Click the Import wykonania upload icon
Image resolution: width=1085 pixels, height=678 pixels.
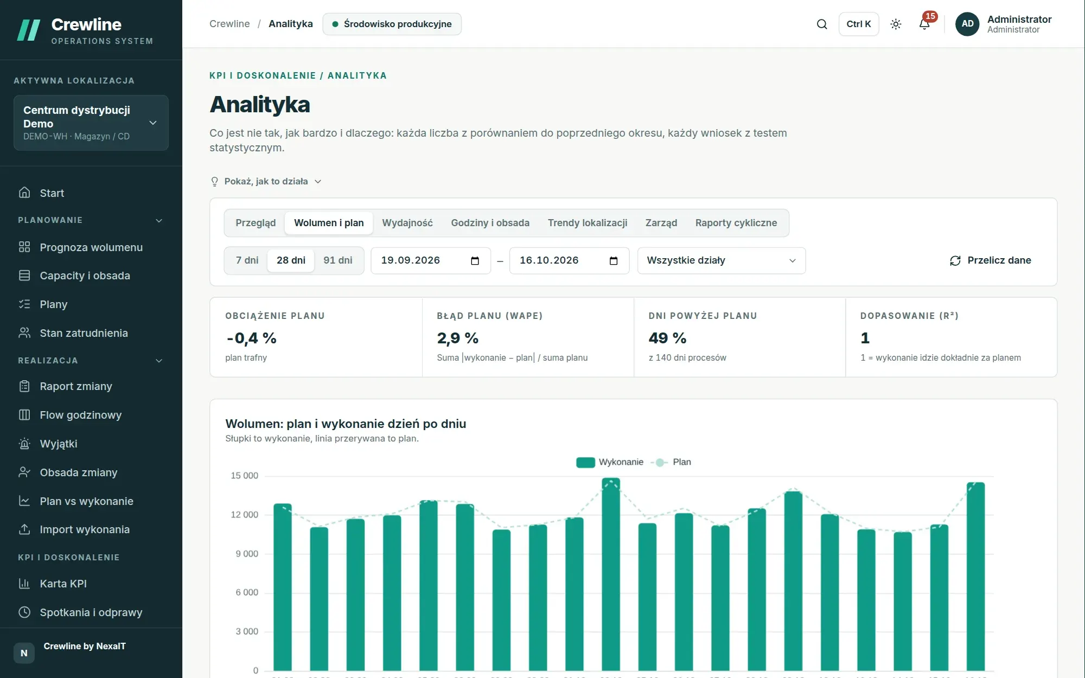tap(24, 529)
